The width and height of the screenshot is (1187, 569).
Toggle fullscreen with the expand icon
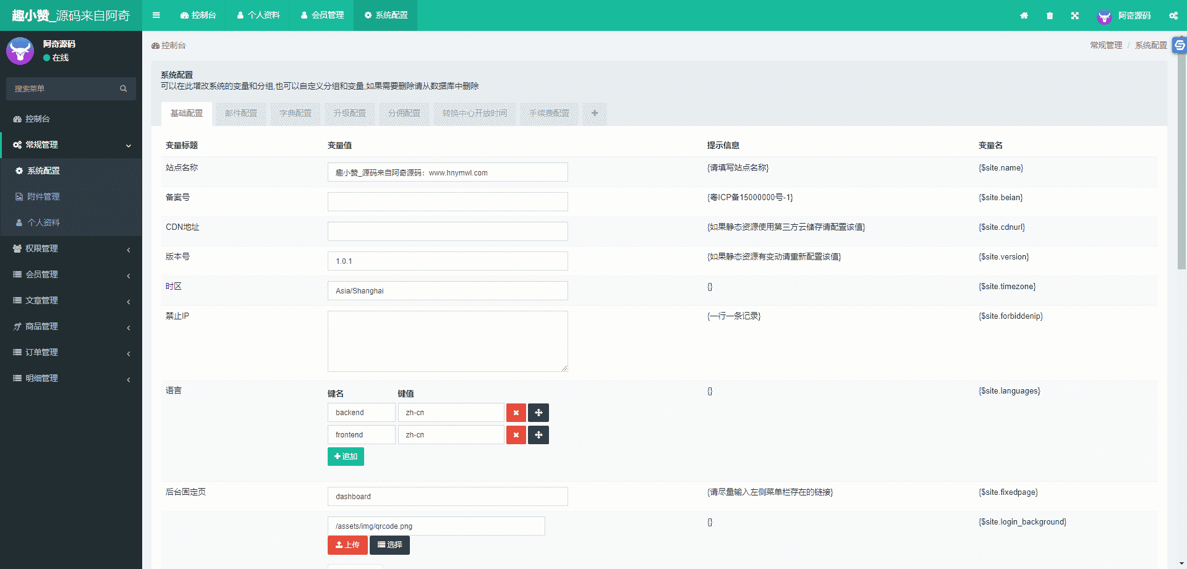tap(1075, 15)
